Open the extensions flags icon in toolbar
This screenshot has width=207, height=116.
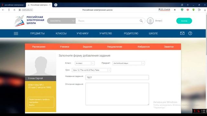(x=199, y=10)
